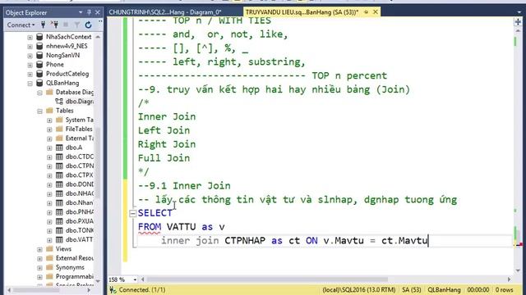The image size is (526, 295).
Task: Open the active files dropdown at tab strip end
Action: pos(519,12)
